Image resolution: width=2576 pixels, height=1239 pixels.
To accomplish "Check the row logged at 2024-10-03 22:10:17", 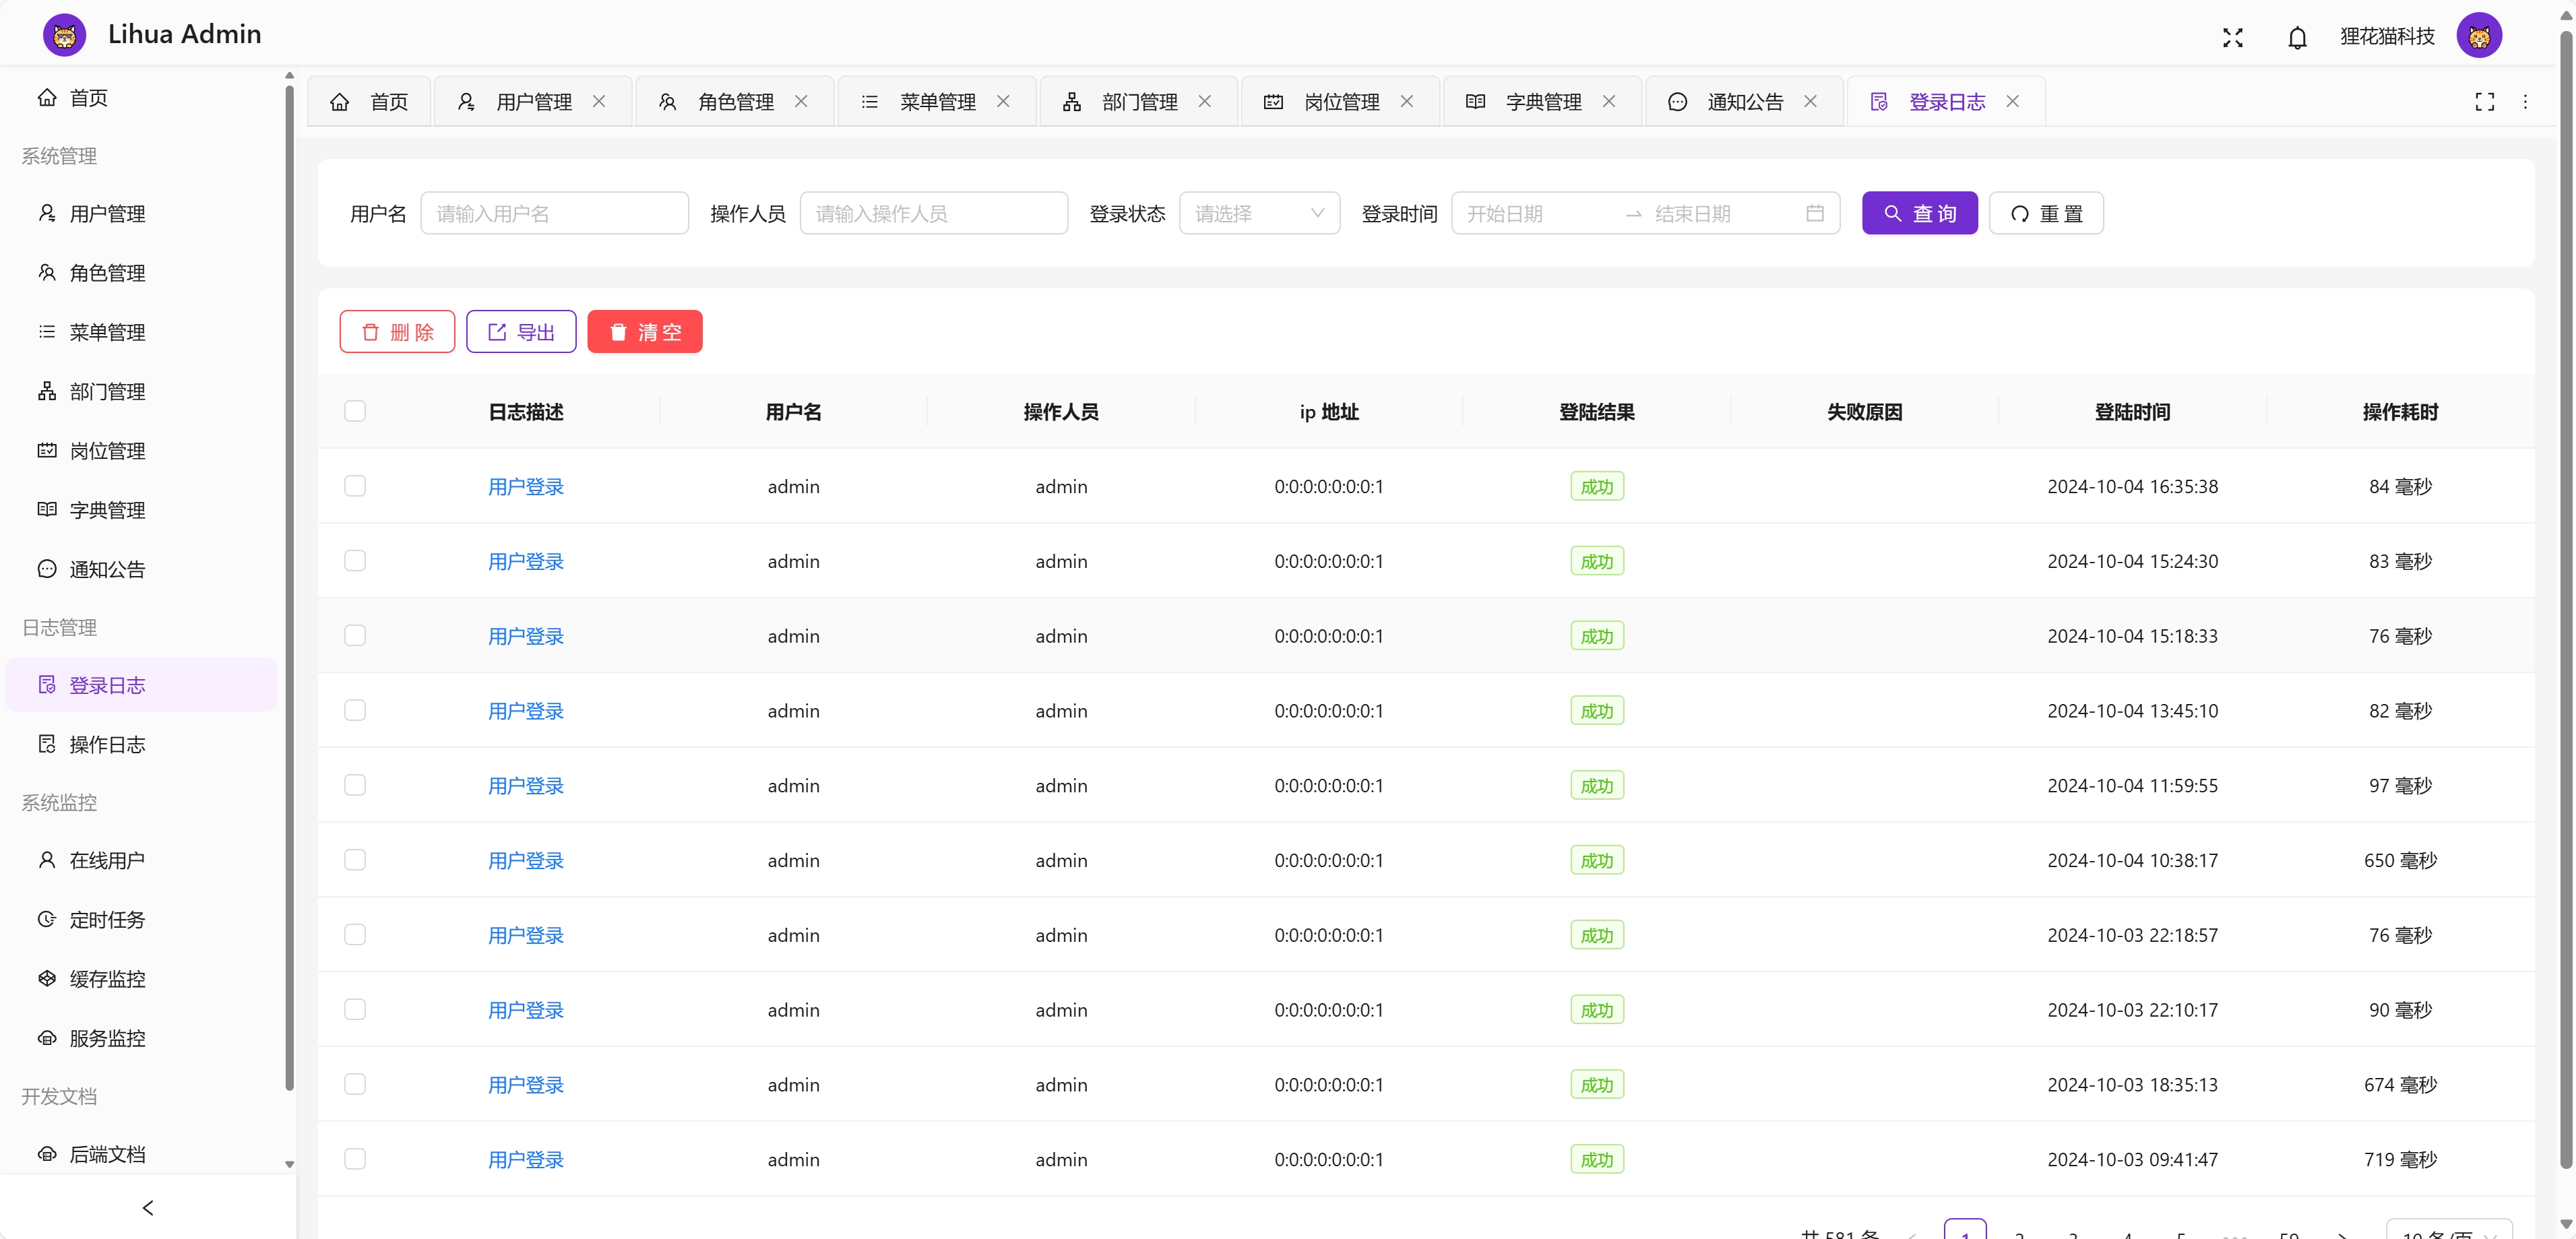I will pos(355,1009).
